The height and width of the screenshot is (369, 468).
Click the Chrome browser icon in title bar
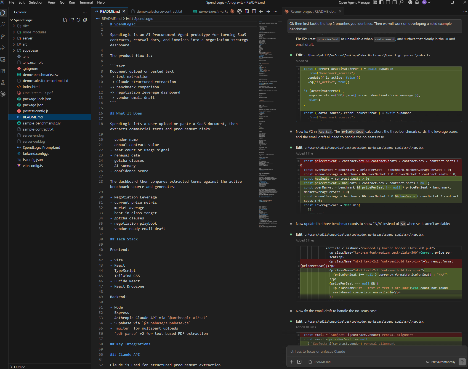coord(410,2)
